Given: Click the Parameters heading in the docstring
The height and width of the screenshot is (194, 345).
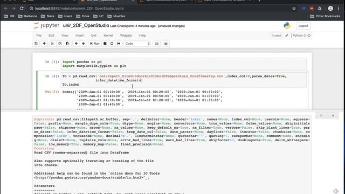Looking at the screenshot, I should [44, 186].
